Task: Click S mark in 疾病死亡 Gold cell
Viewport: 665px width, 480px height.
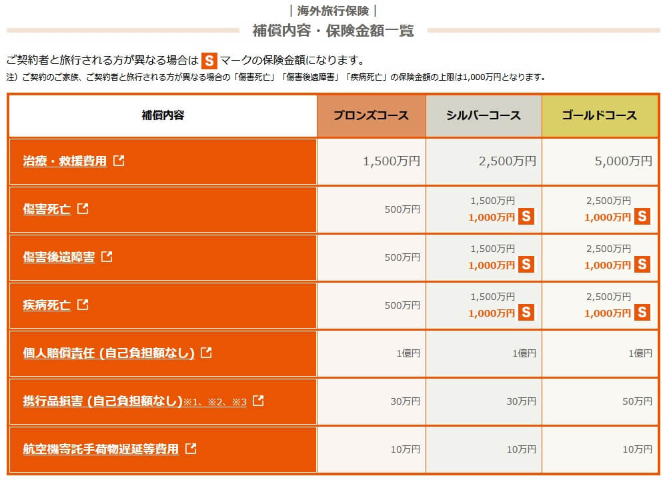Action: click(x=642, y=312)
